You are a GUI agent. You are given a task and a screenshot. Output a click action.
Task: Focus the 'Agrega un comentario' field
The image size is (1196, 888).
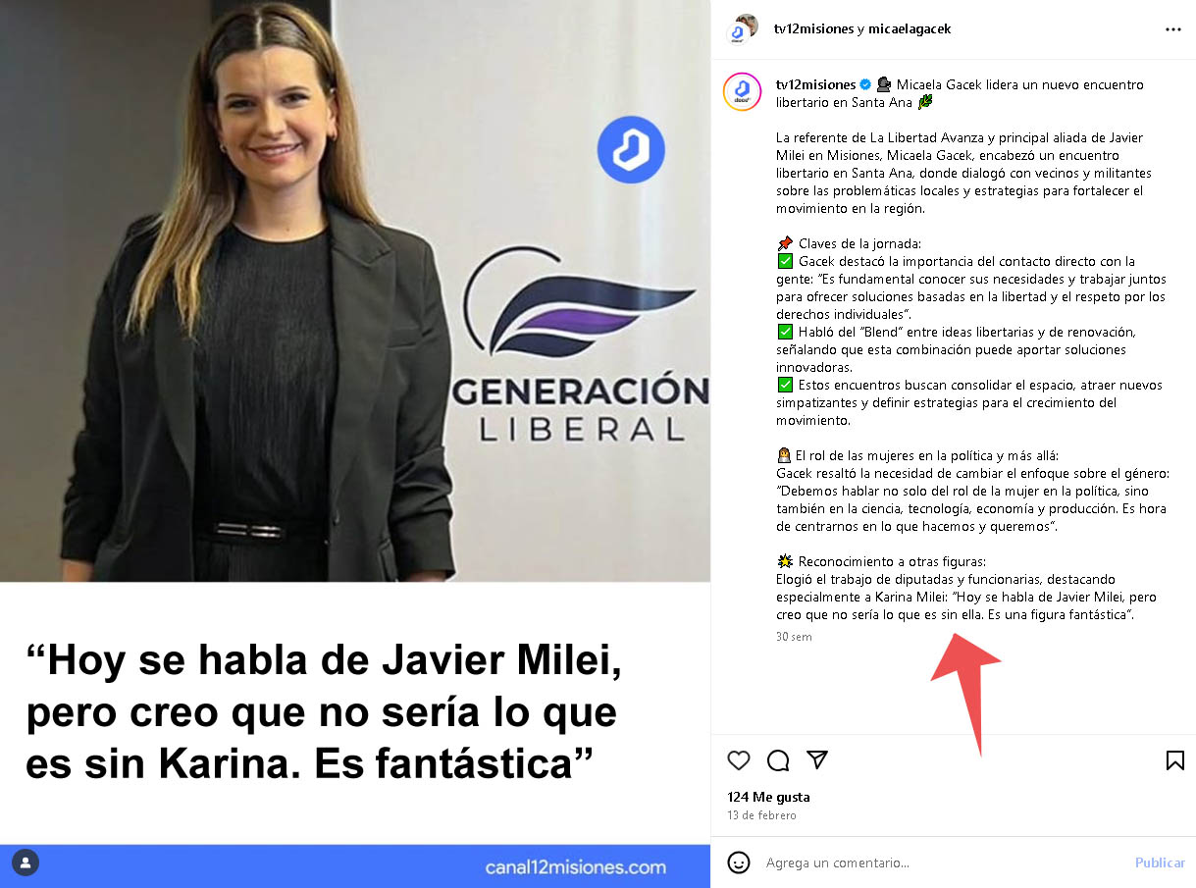tap(942, 862)
